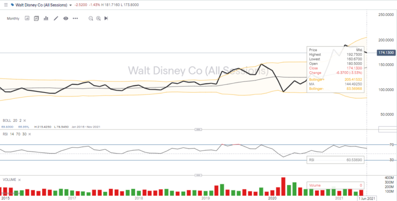Toggle the eye visibility icon in toolbar
The width and height of the screenshot is (397, 201).
(x=66, y=18)
